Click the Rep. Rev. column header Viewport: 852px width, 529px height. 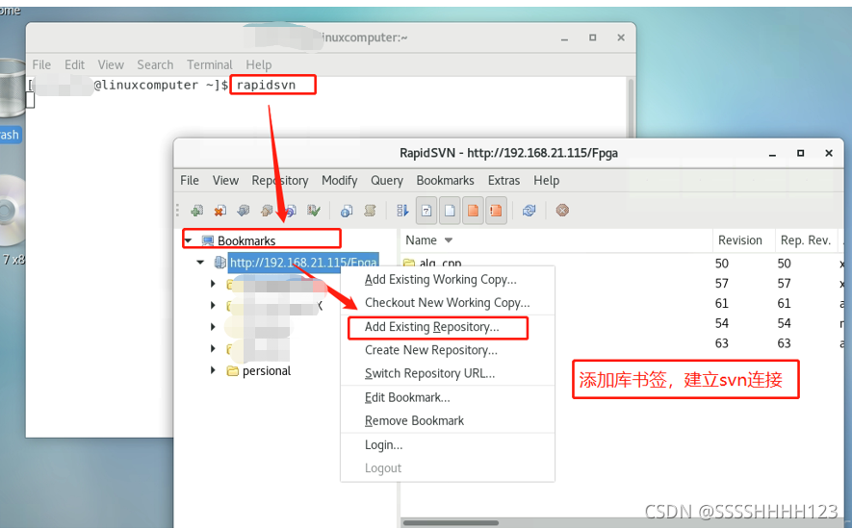806,240
